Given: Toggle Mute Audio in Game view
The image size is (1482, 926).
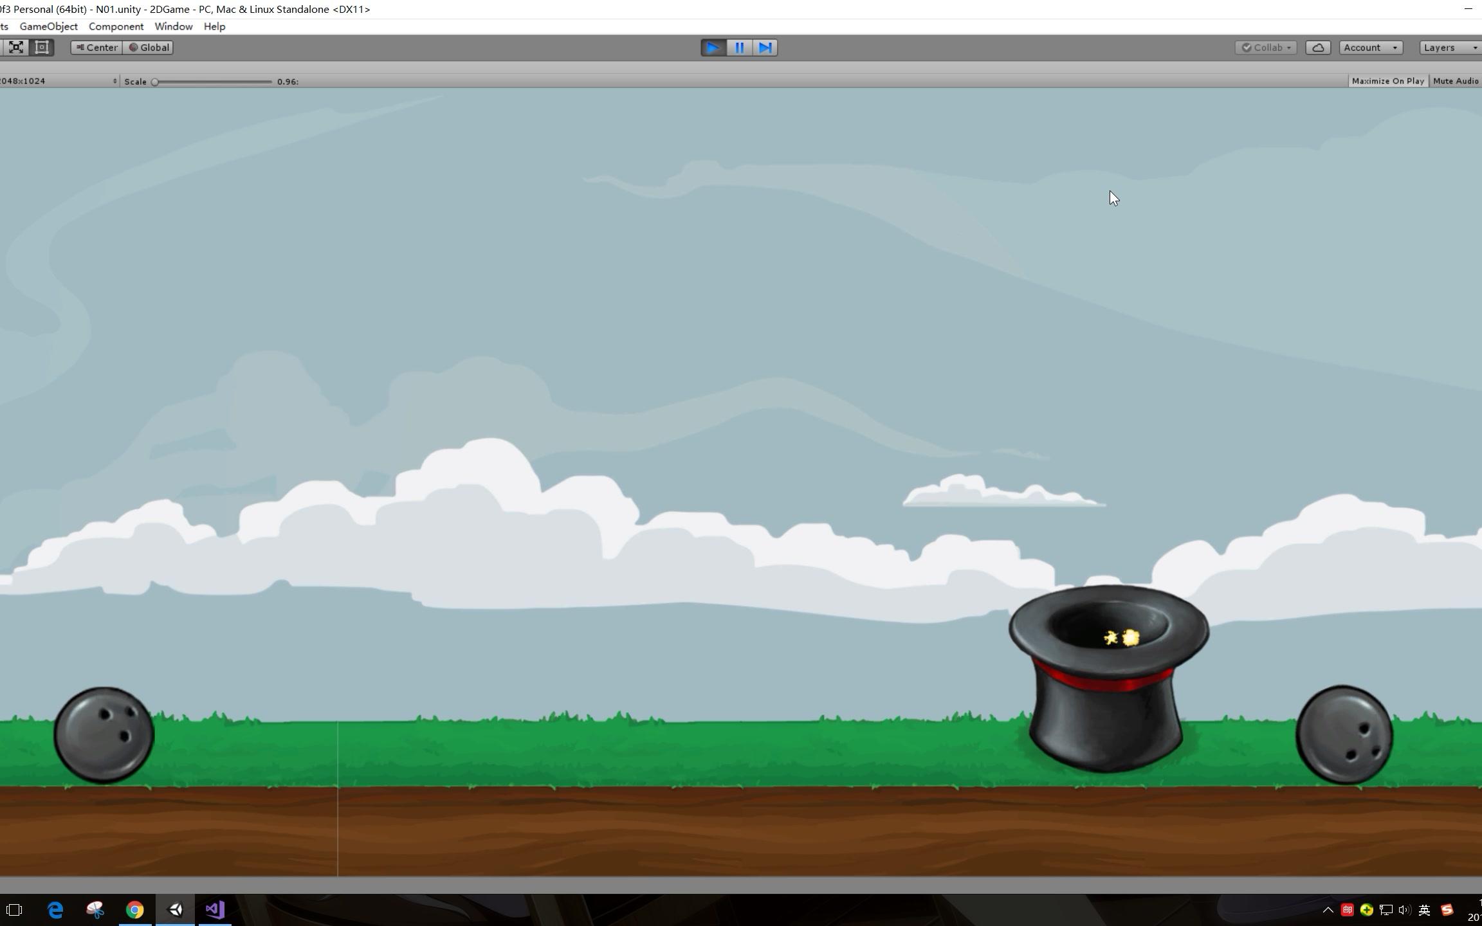Looking at the screenshot, I should click(x=1455, y=81).
